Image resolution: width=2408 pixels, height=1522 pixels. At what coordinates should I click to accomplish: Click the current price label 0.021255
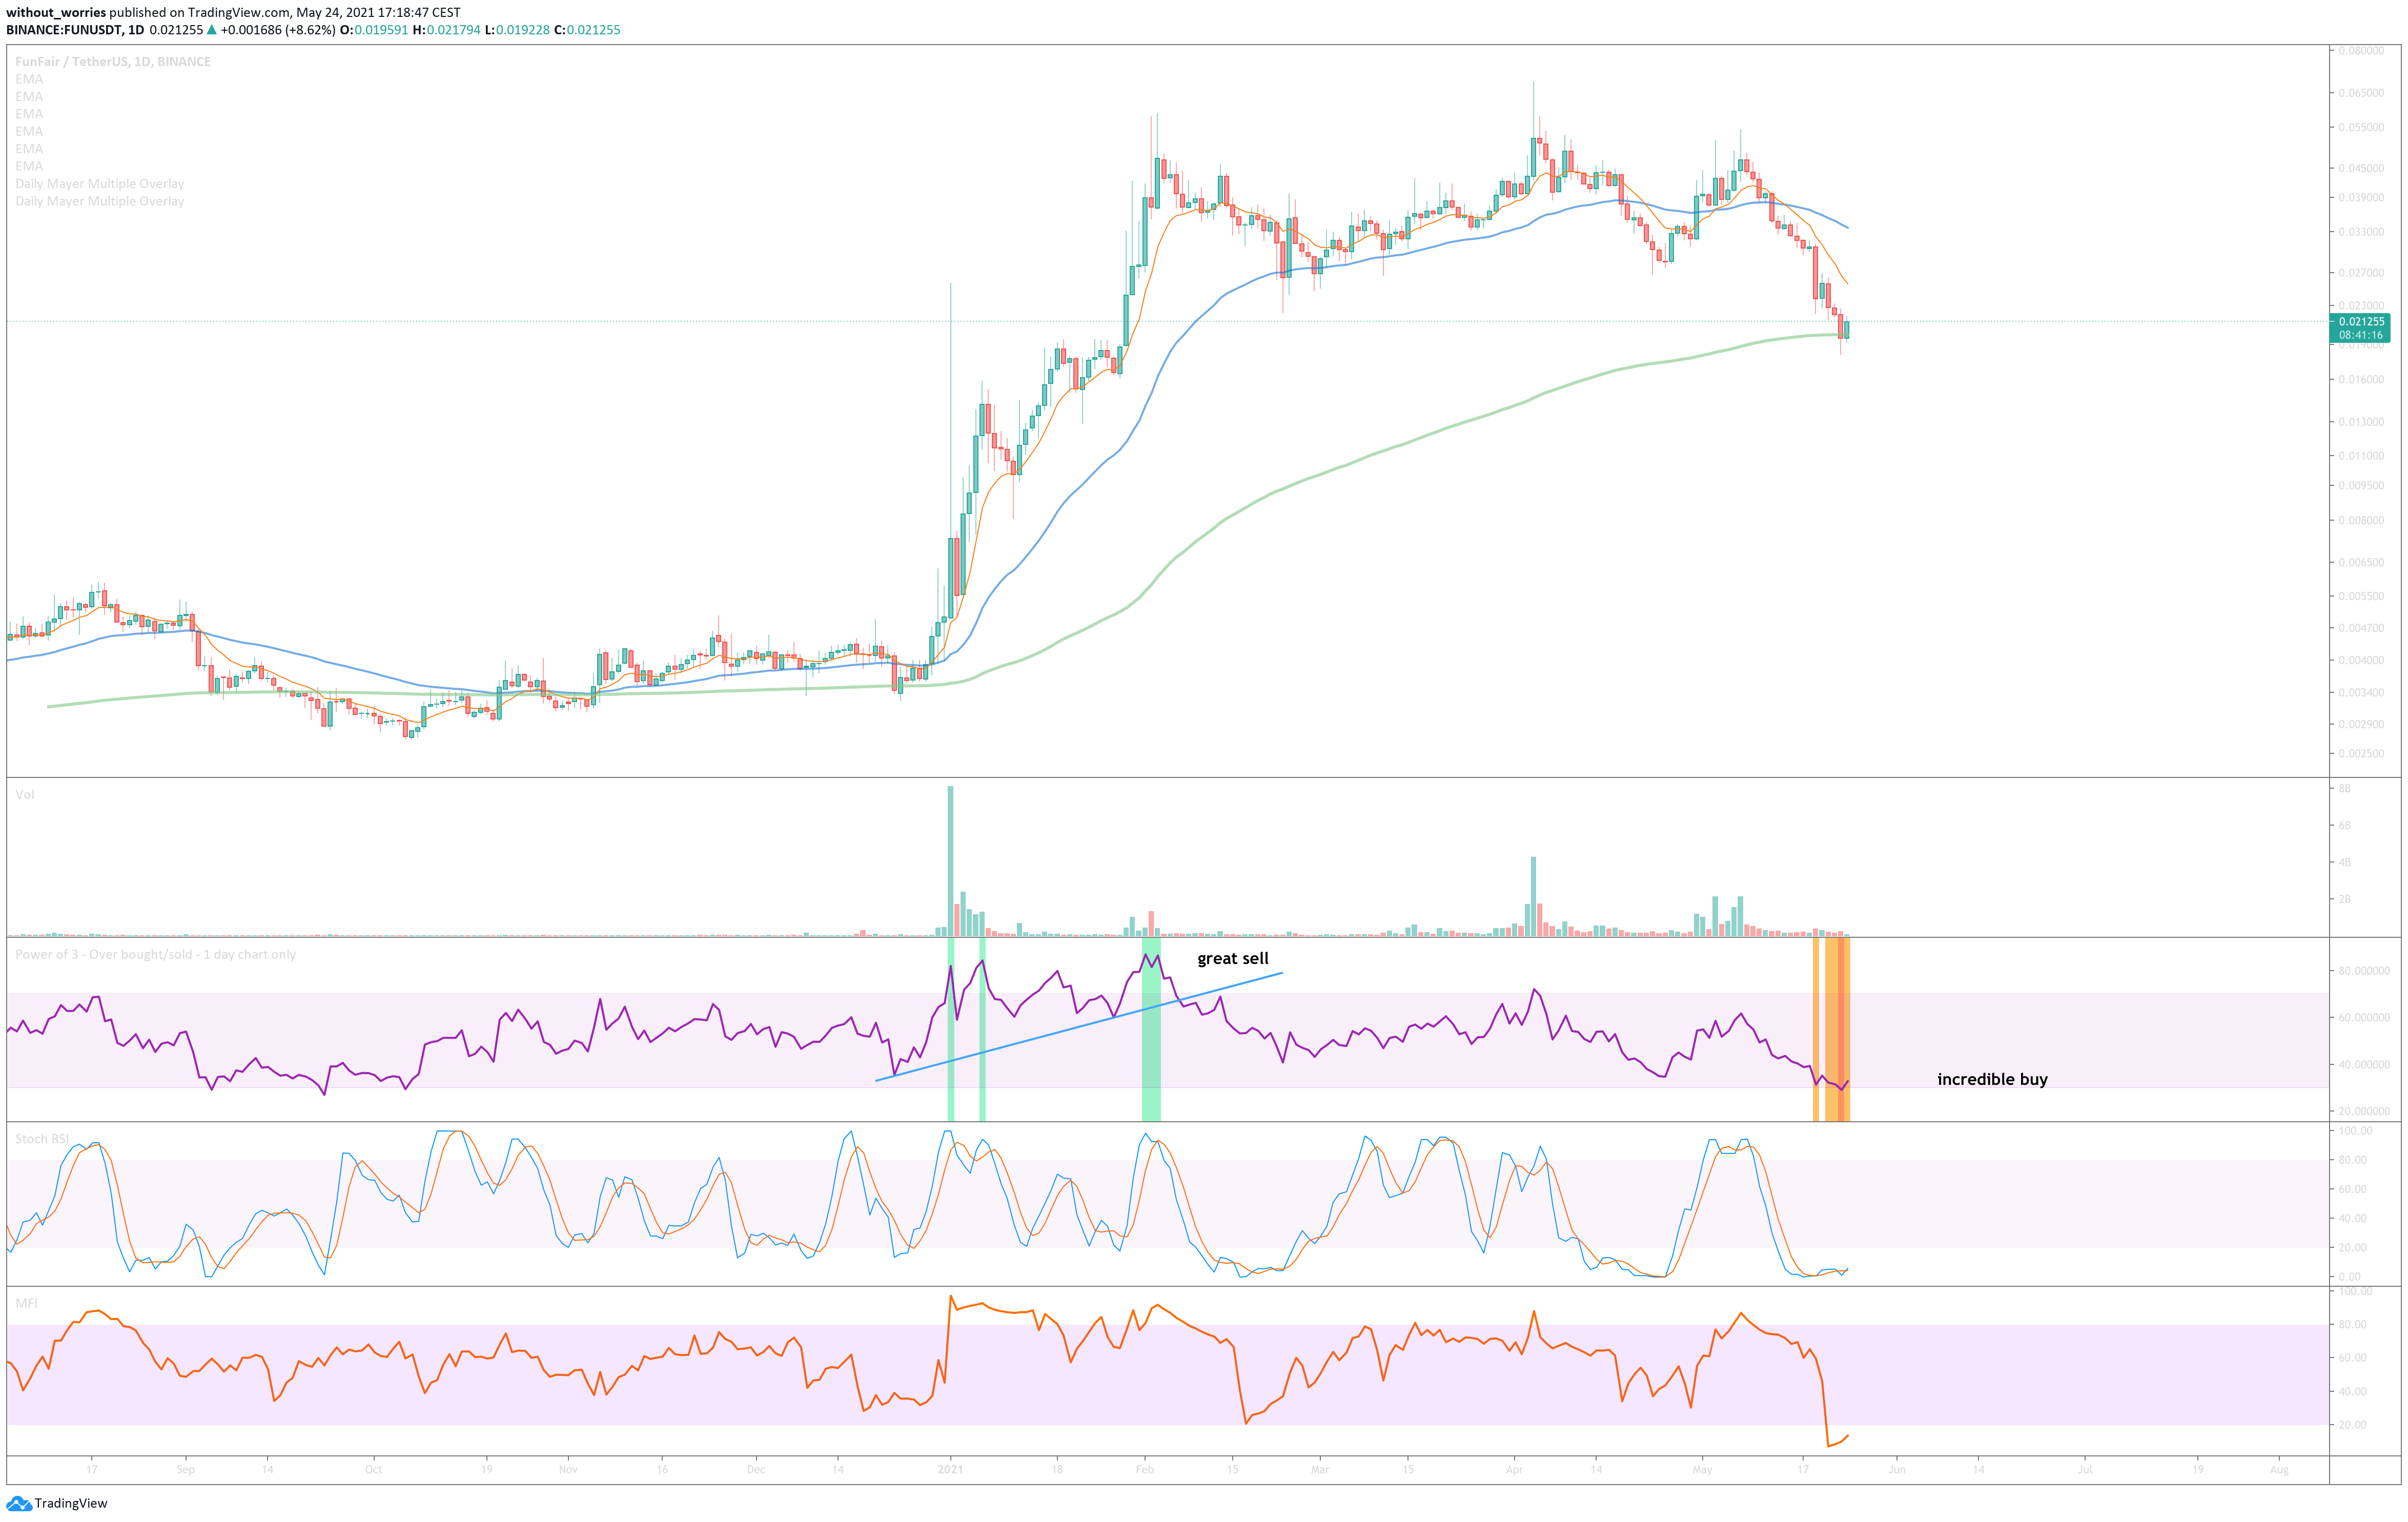[2362, 322]
